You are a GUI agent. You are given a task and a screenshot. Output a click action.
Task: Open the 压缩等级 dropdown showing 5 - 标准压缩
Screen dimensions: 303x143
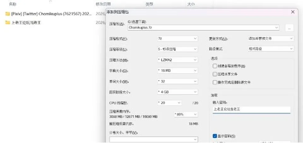(x=178, y=49)
